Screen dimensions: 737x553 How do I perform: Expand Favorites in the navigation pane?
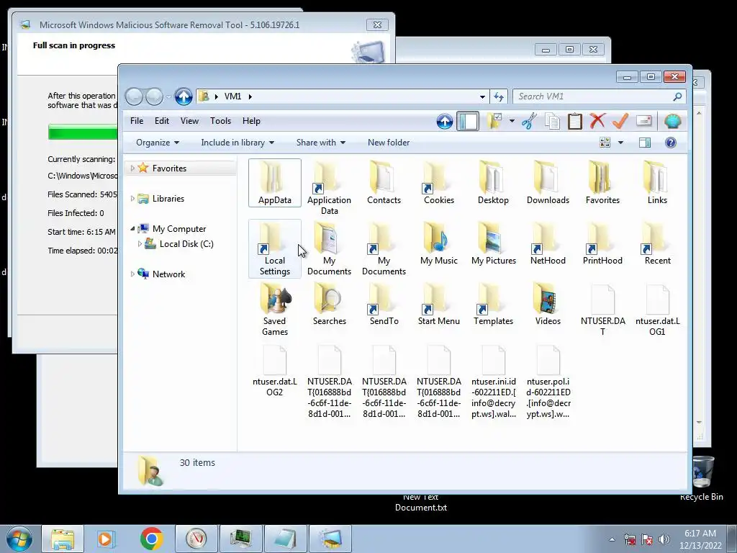click(132, 168)
